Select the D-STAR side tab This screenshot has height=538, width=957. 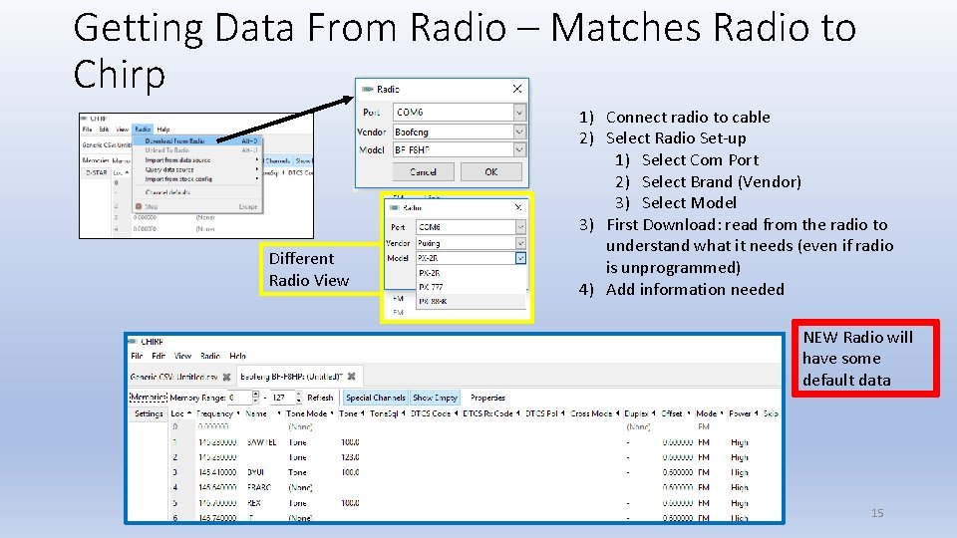pos(97,172)
